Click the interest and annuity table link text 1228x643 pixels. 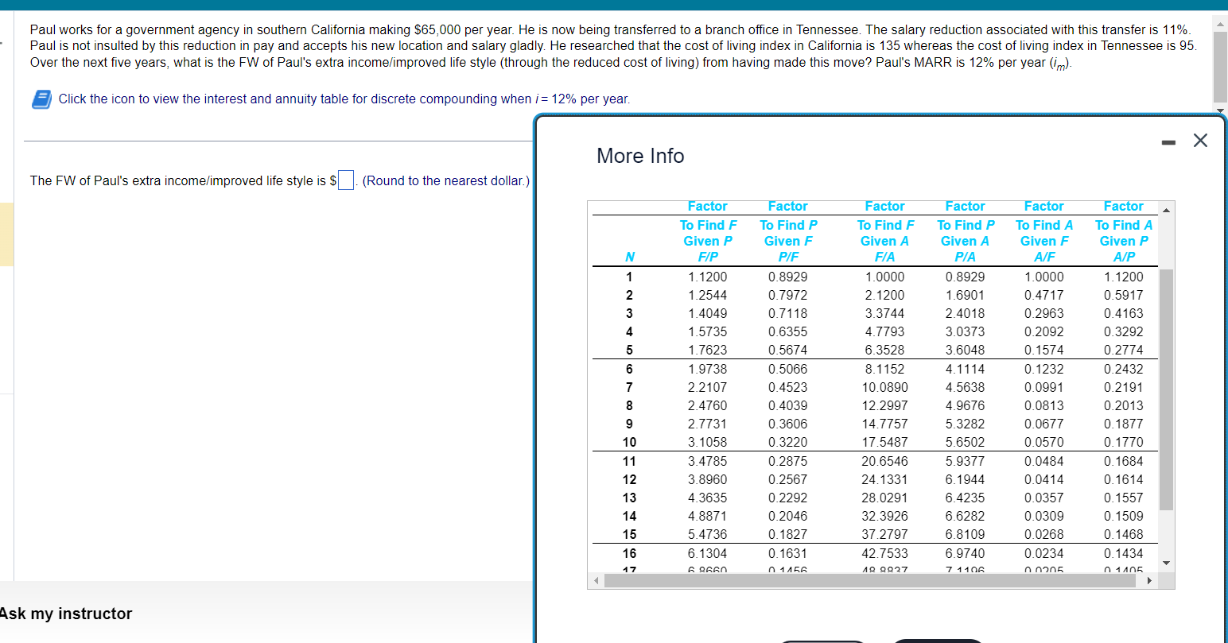click(x=344, y=99)
